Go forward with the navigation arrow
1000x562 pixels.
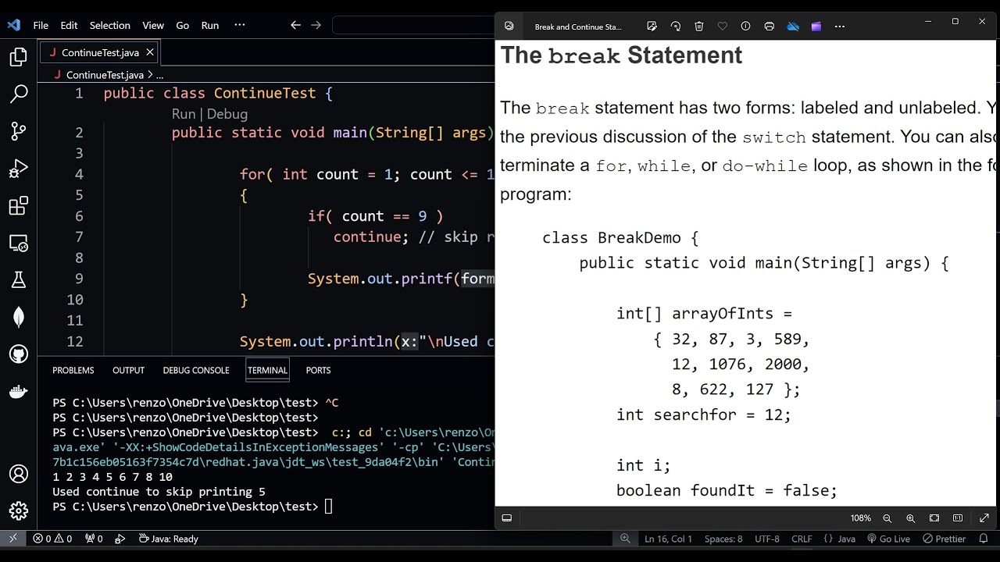[x=316, y=25]
